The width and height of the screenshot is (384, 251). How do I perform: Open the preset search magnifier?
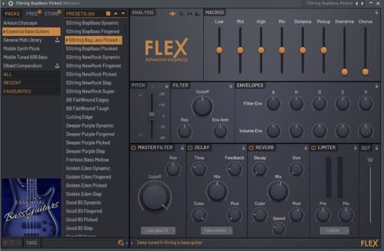121,243
